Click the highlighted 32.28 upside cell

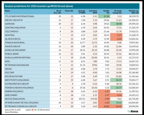(104, 16)
